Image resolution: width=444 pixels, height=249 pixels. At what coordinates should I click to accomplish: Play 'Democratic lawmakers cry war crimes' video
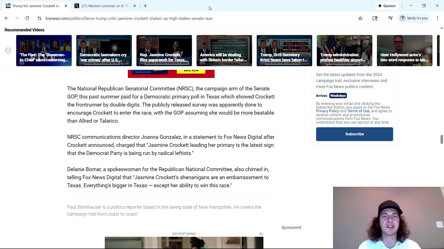(104, 50)
